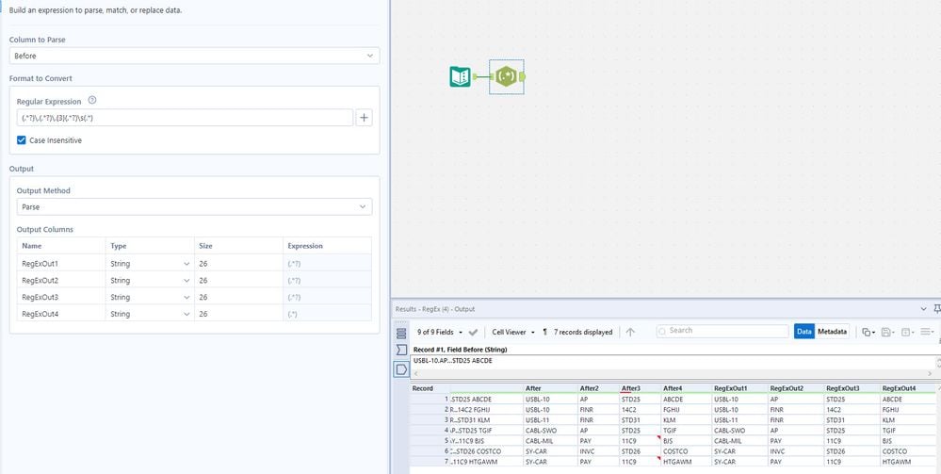The width and height of the screenshot is (941, 474).
Task: Open the copy options icon in Results
Action: (868, 332)
